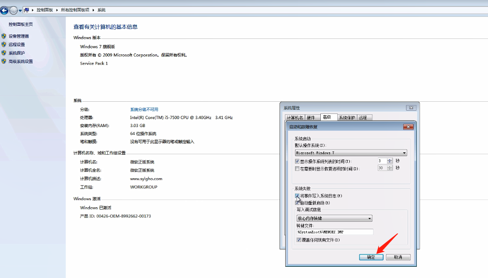The width and height of the screenshot is (488, 278).
Task: Open 系统分级不可用 link
Action: coord(144,109)
